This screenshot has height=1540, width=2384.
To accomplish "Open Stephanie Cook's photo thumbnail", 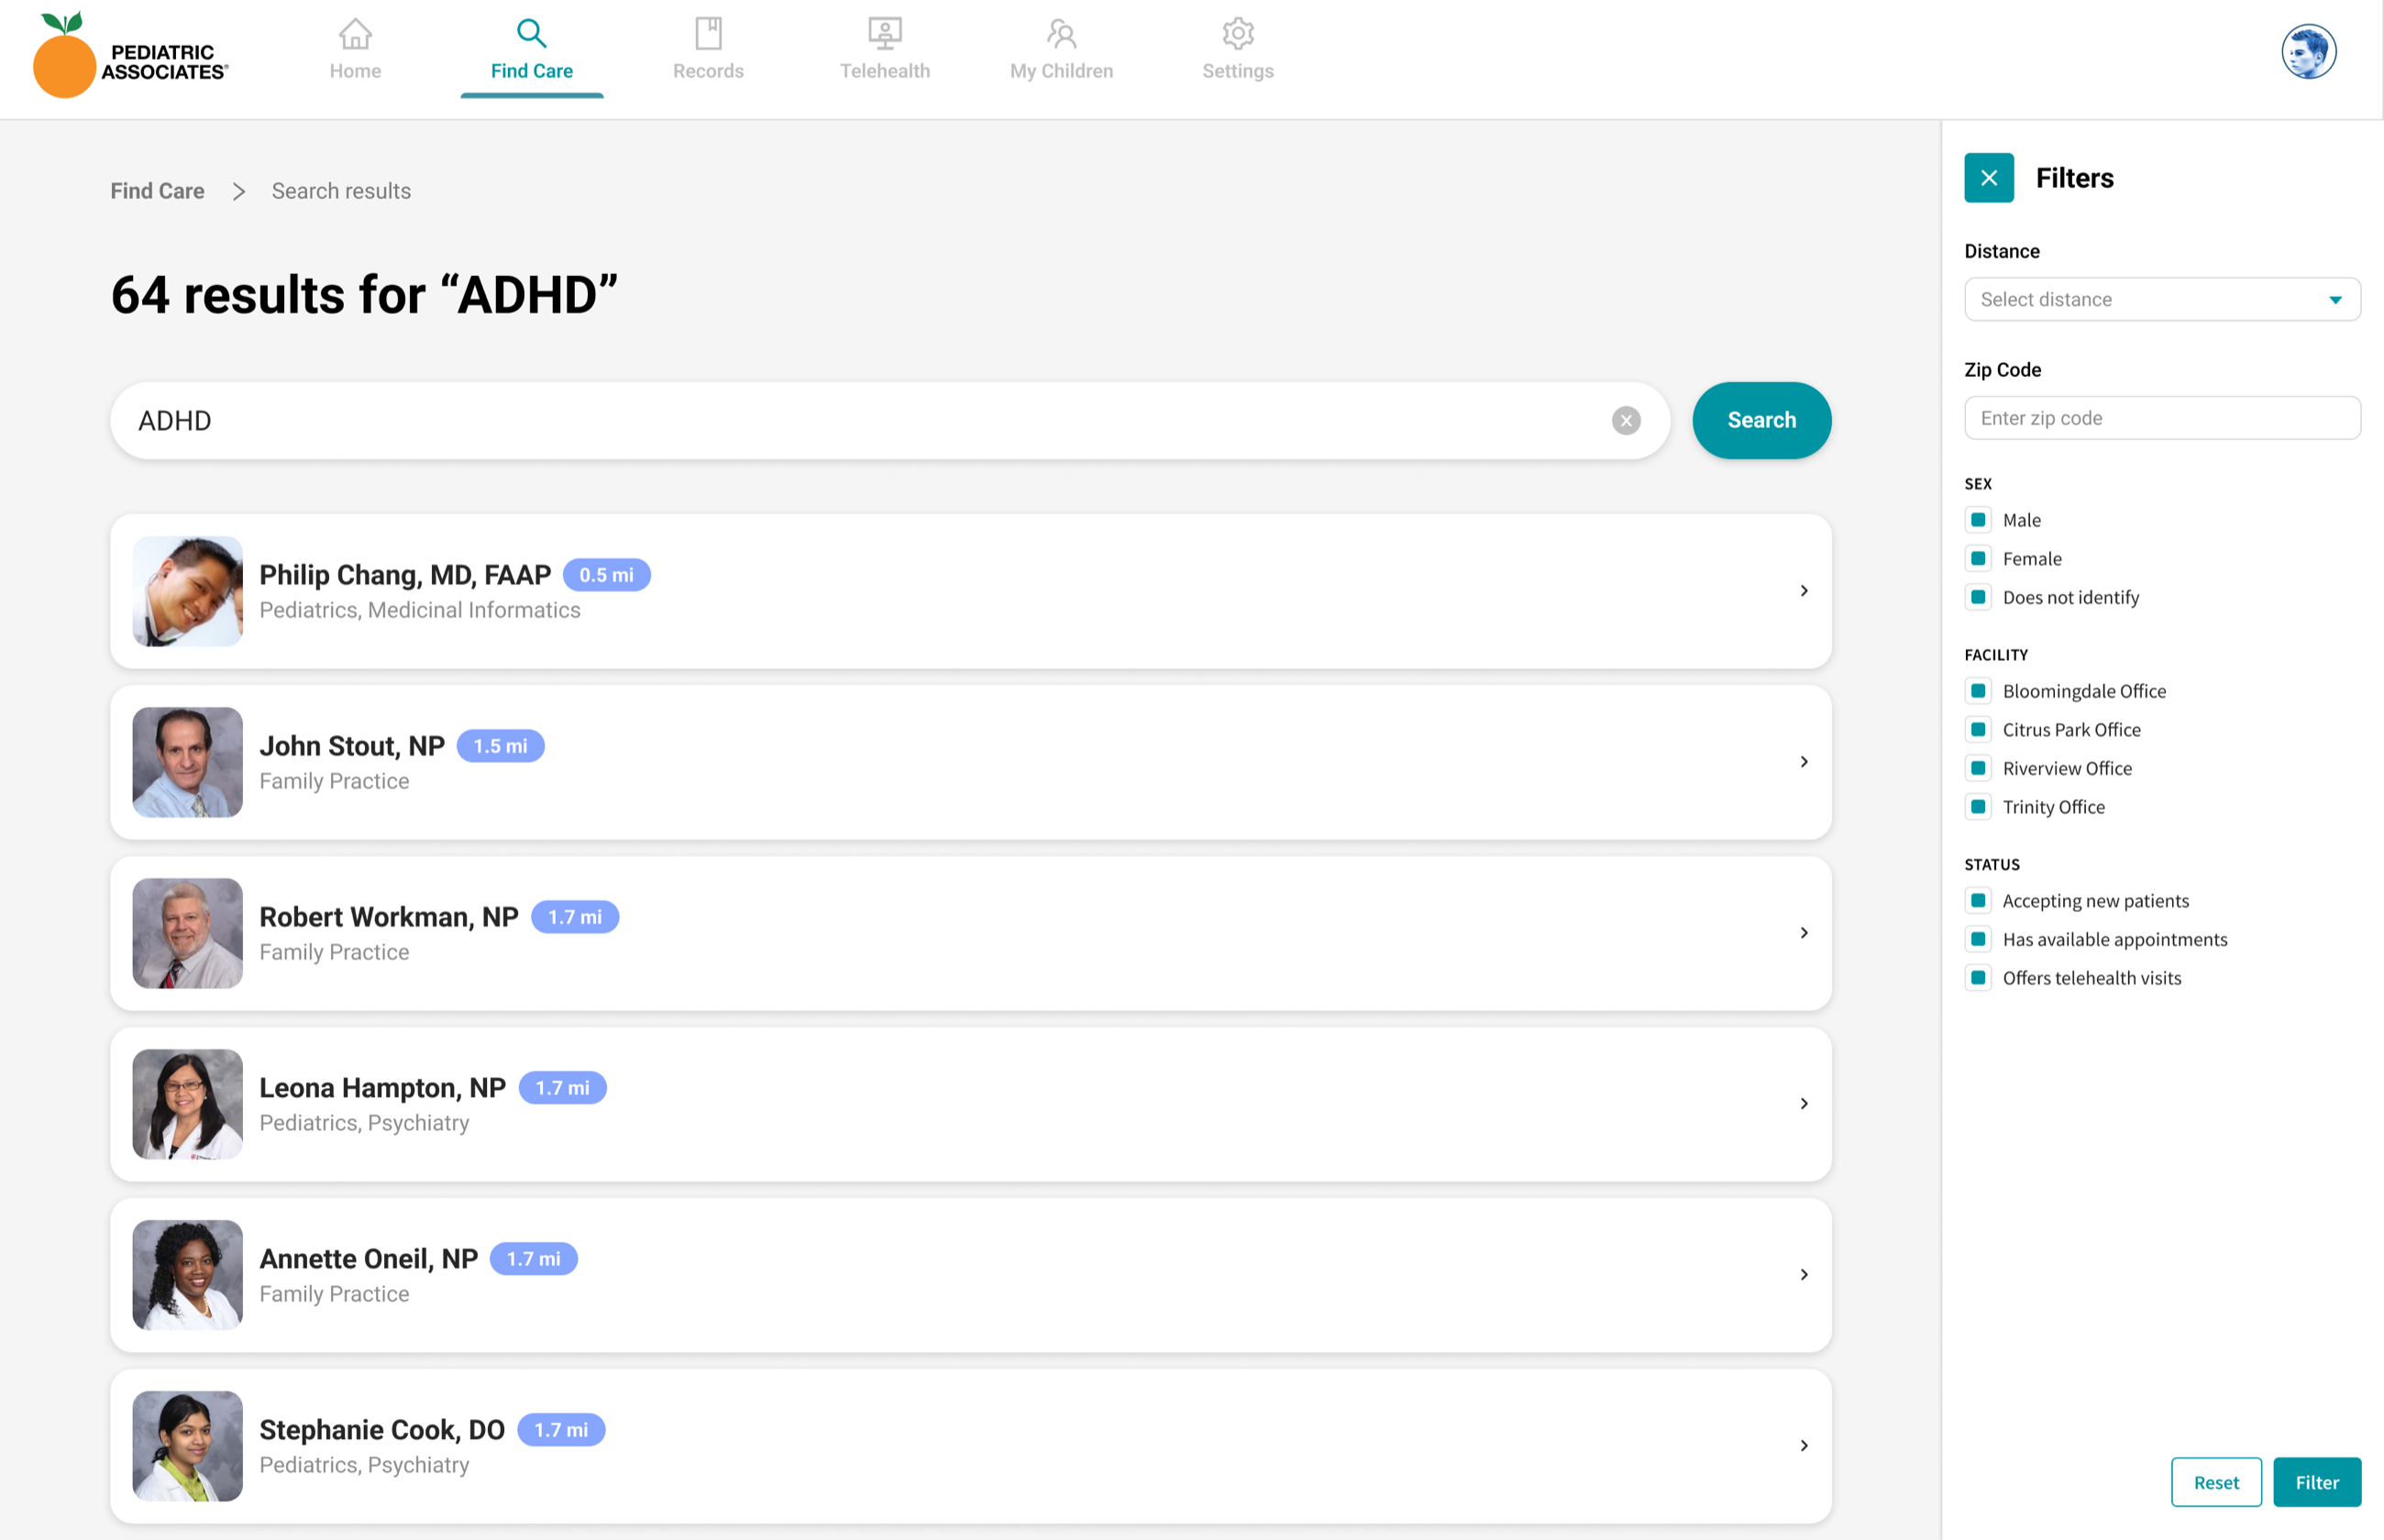I will coord(187,1446).
